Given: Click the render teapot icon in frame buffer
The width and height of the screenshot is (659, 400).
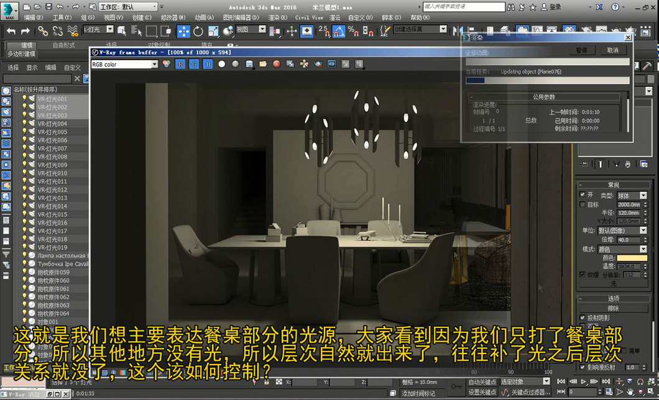Looking at the screenshot, I should tap(318, 64).
